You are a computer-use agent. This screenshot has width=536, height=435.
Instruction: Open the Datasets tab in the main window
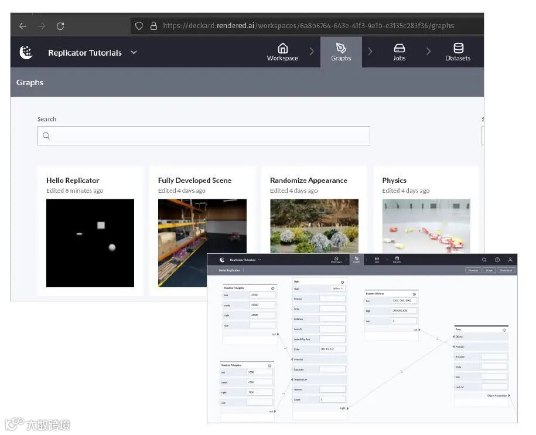click(458, 52)
